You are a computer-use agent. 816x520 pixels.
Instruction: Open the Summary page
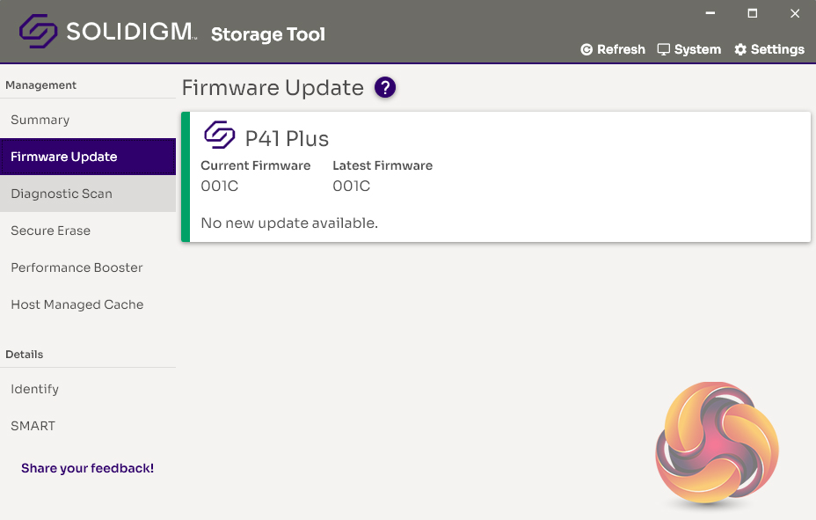pos(40,120)
